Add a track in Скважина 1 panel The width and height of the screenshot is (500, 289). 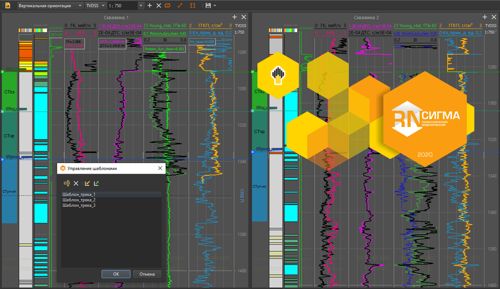(235, 18)
